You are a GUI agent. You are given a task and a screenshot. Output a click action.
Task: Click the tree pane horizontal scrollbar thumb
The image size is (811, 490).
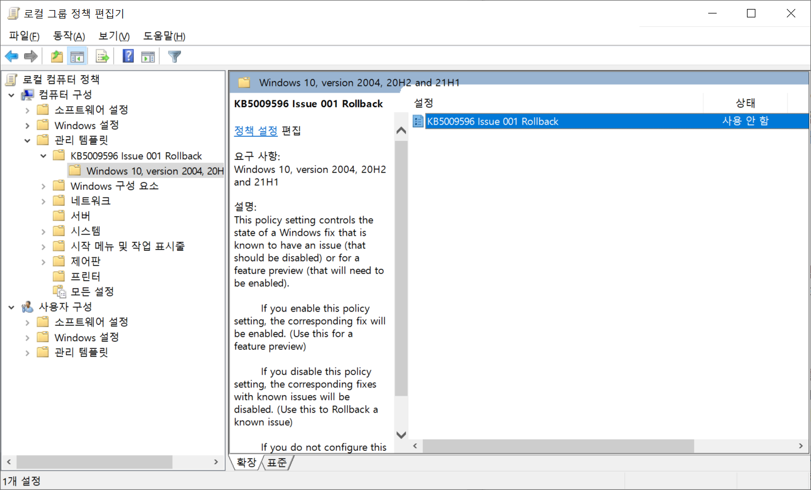tap(94, 462)
